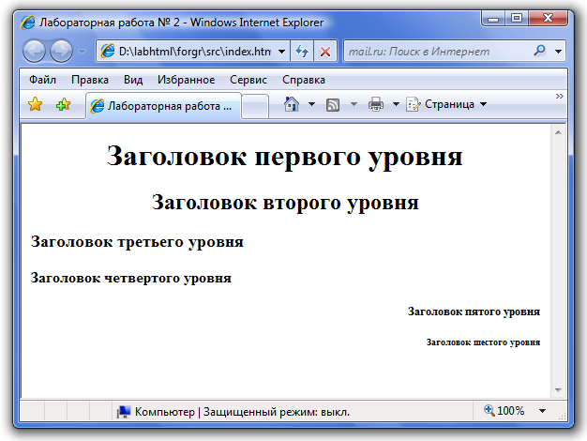Print the page with the printer icon
Screen dimensions: 587x441
[376, 104]
